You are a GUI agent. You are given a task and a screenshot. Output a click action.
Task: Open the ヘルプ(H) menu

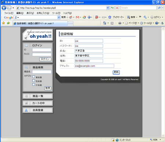coord(67,13)
